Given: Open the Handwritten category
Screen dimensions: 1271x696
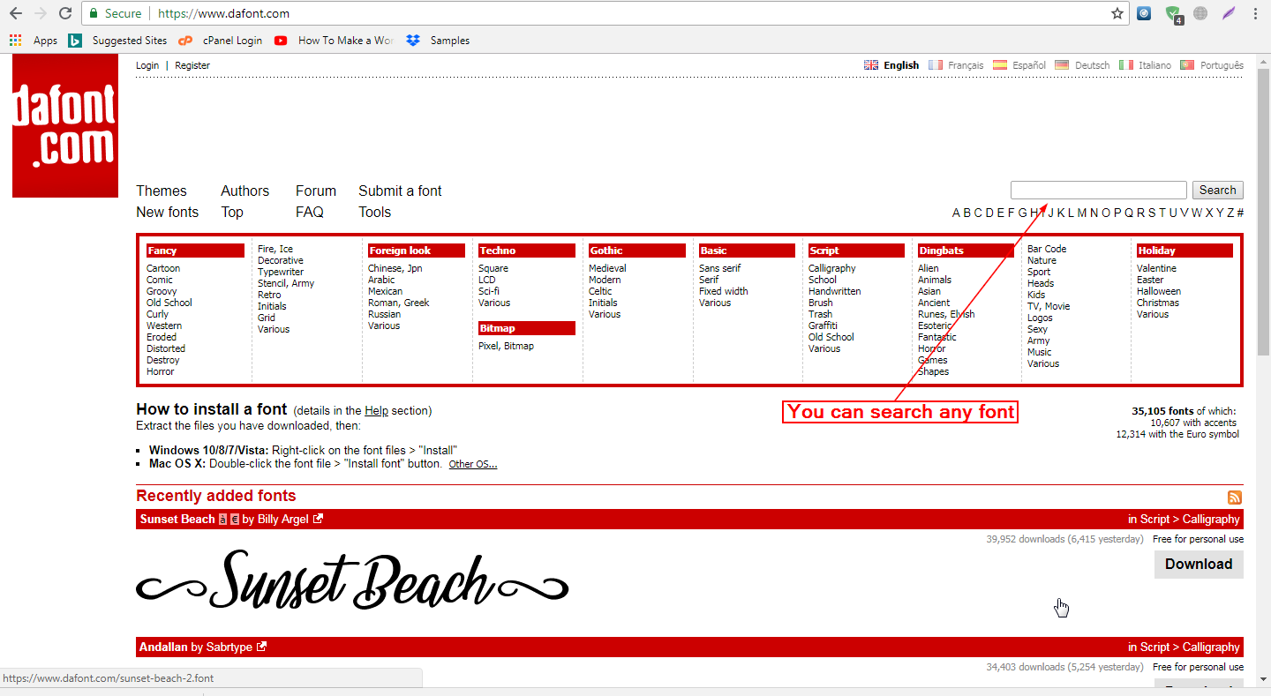Looking at the screenshot, I should (835, 291).
